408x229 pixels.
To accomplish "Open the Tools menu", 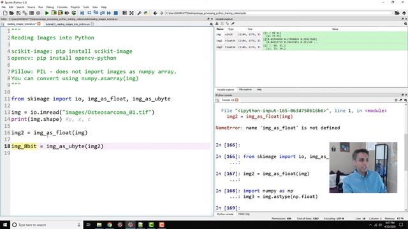I will pyautogui.click(x=86, y=7).
